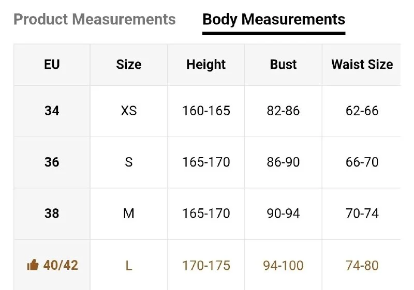Click the thumbs-up recommended size icon
The width and height of the screenshot is (414, 290).
(x=33, y=265)
